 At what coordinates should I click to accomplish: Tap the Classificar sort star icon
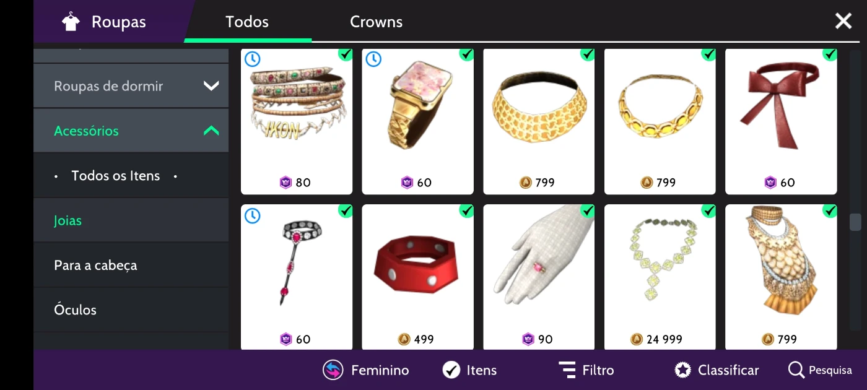[683, 370]
